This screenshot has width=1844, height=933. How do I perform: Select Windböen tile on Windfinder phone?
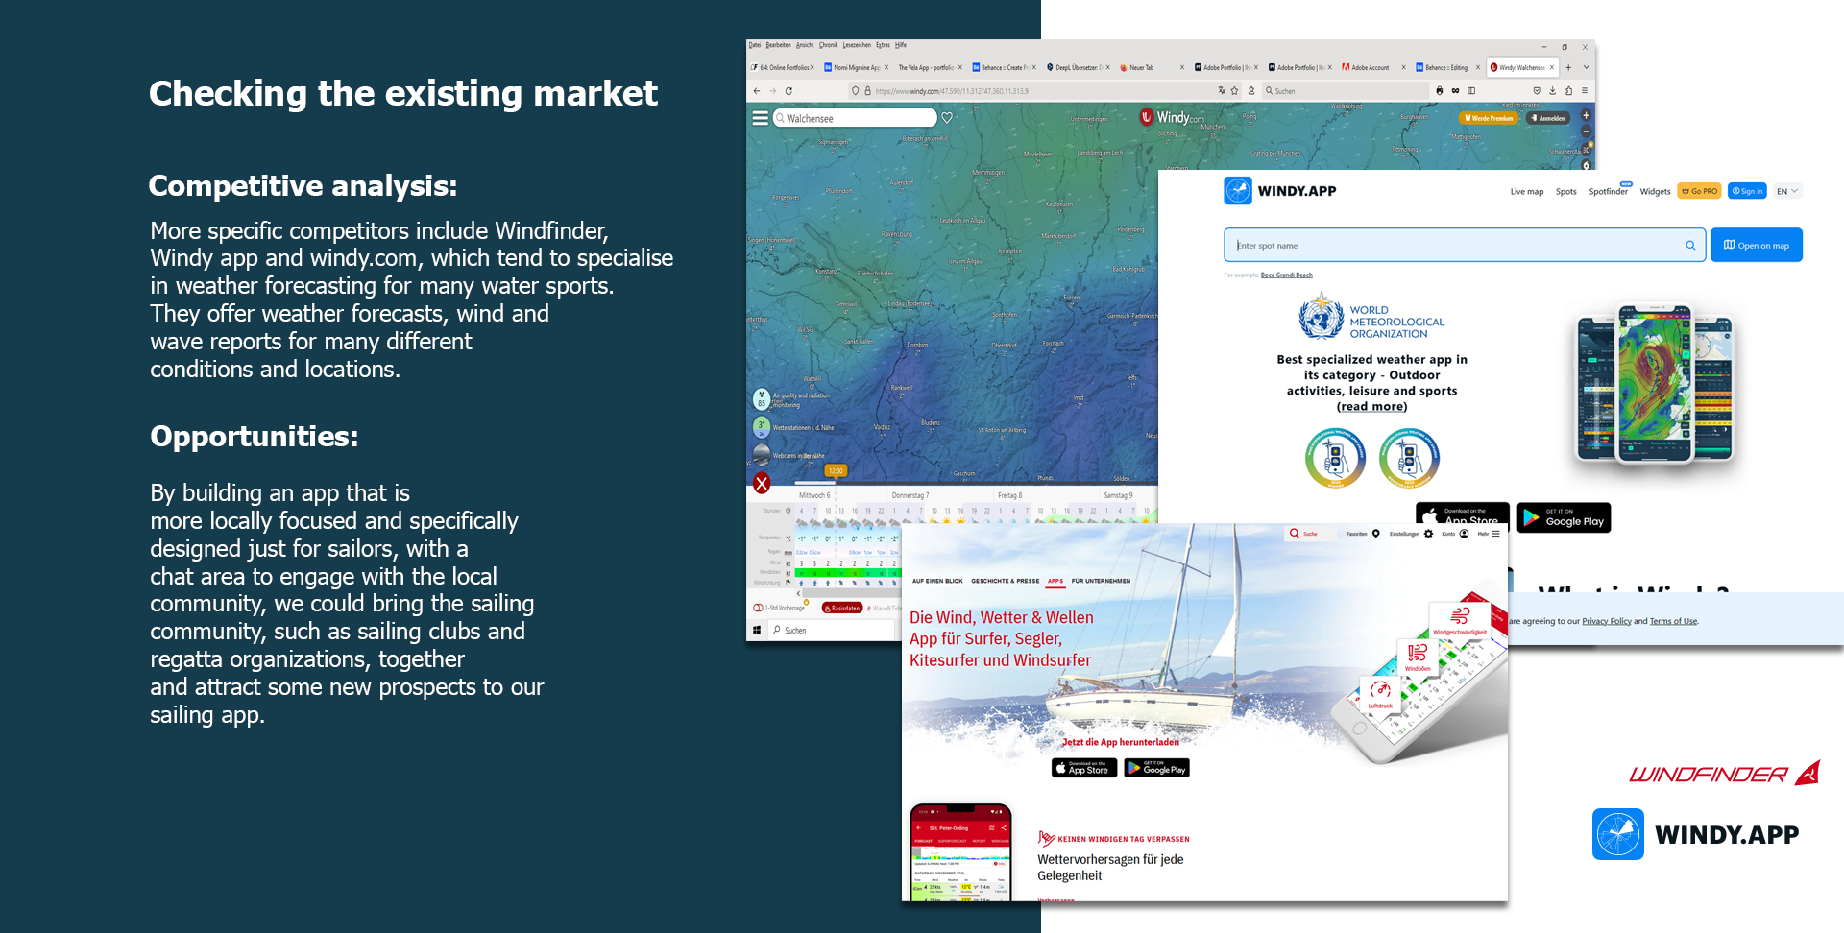click(x=1418, y=658)
